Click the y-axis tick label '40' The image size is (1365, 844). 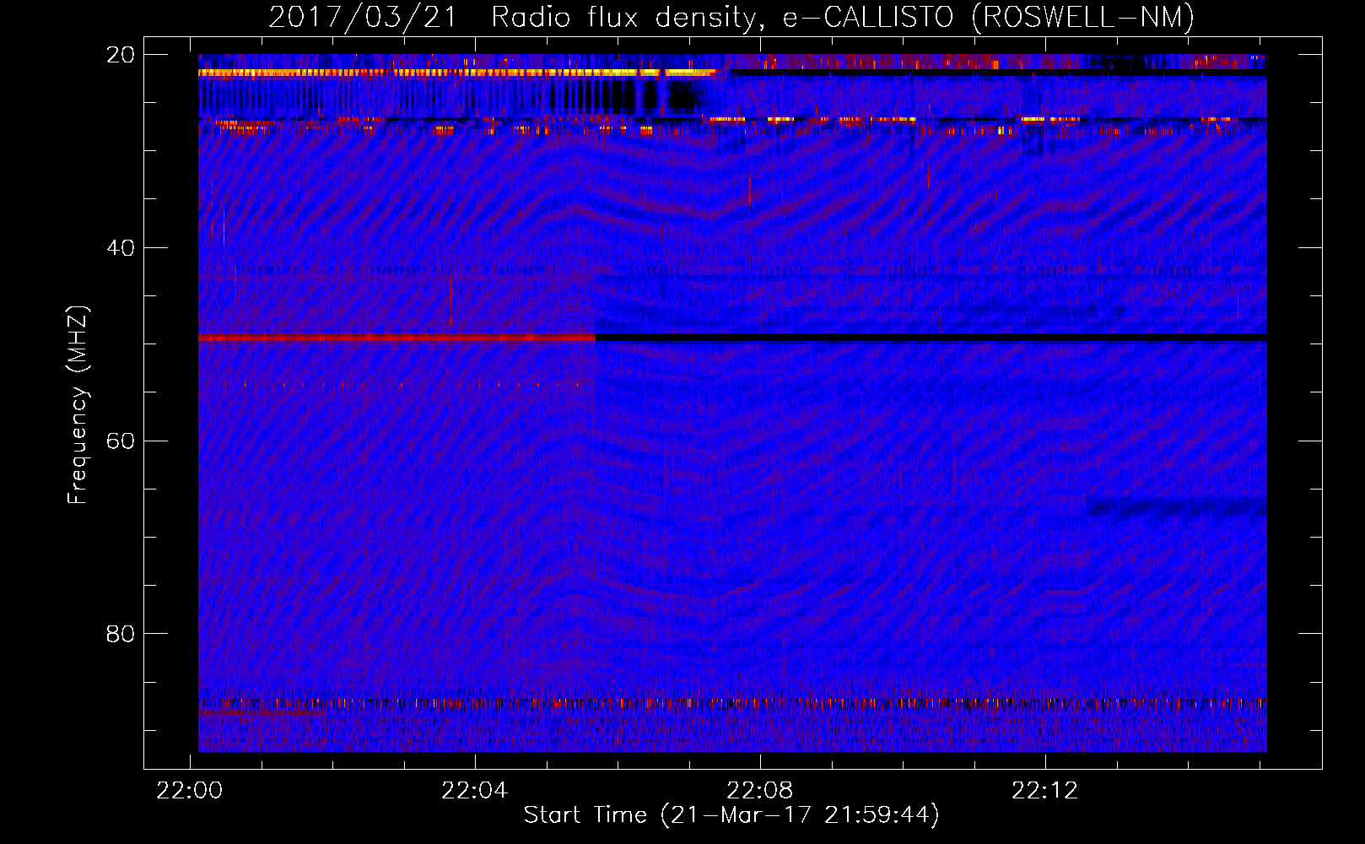point(121,248)
